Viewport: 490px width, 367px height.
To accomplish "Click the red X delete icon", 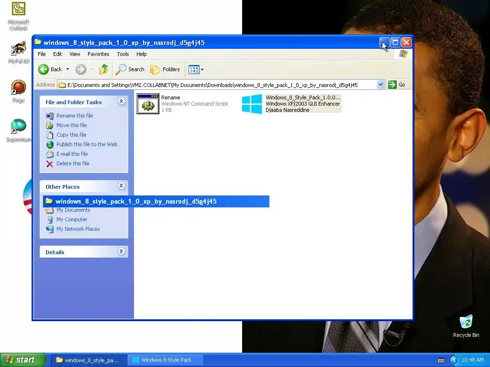I will pos(50,164).
